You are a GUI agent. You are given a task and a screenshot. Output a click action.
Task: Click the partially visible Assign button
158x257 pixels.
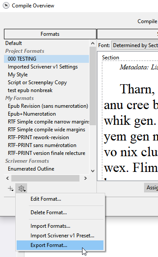tap(151, 188)
